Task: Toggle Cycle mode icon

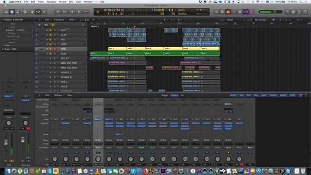Action: 216,12
